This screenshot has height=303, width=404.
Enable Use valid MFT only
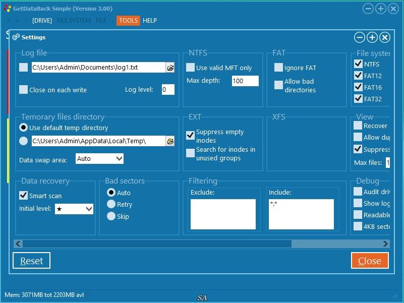(x=191, y=68)
